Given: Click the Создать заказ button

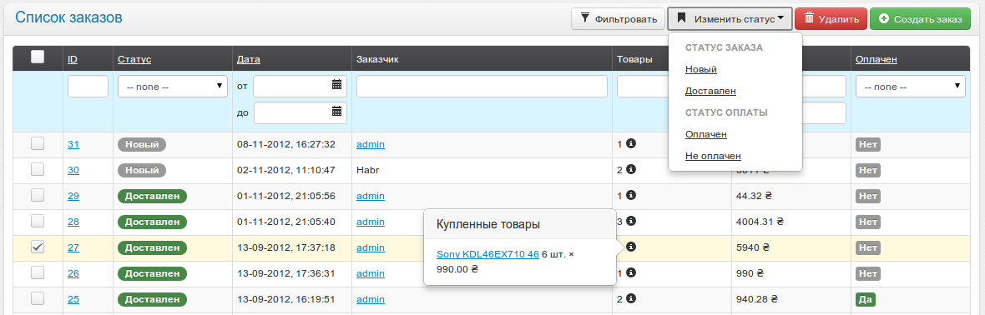Looking at the screenshot, I should pos(921,19).
